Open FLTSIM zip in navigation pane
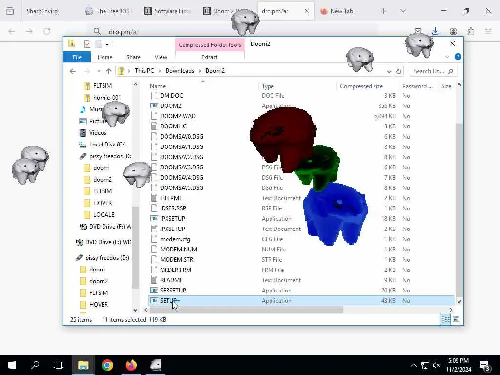Viewport: 500px width, 375px height. (102, 86)
